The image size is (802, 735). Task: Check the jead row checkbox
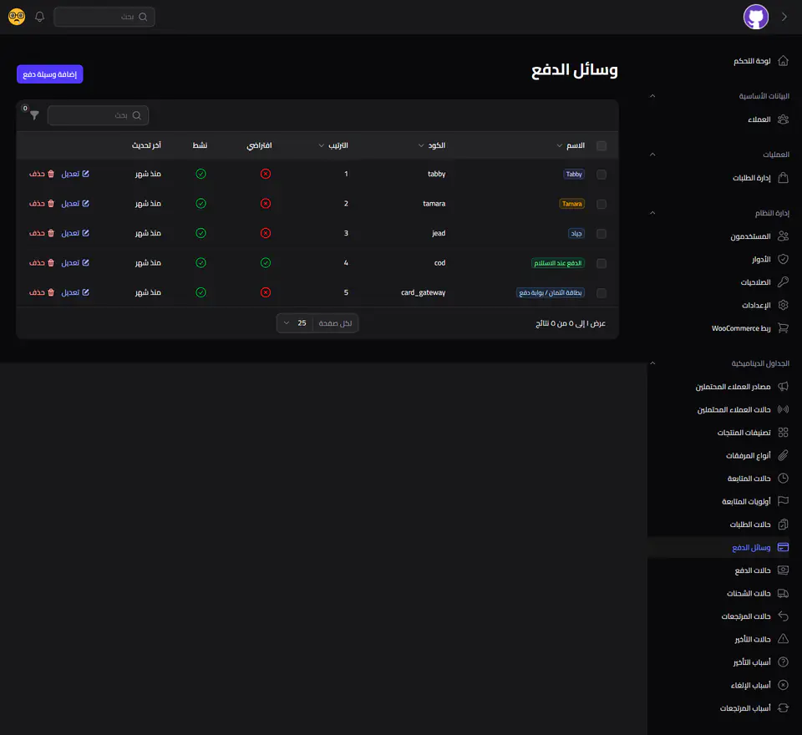601,234
